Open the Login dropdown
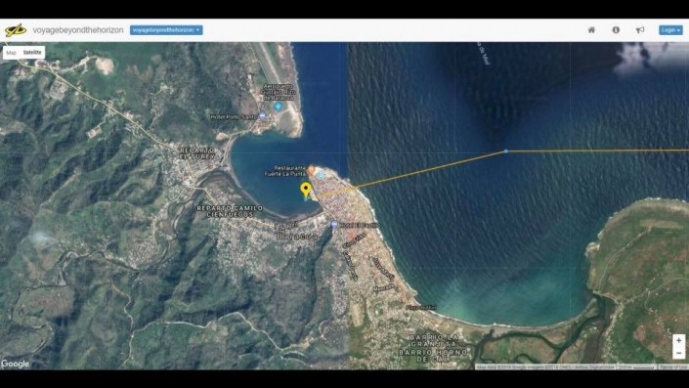The width and height of the screenshot is (689, 388). click(670, 30)
